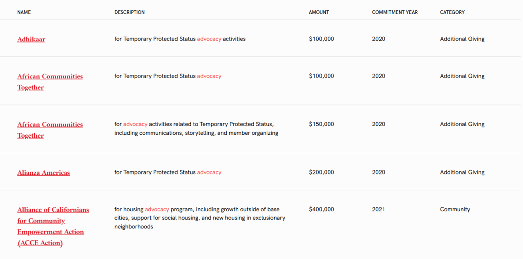Select the 2021 commitment year value
523x259 pixels.
pos(378,209)
